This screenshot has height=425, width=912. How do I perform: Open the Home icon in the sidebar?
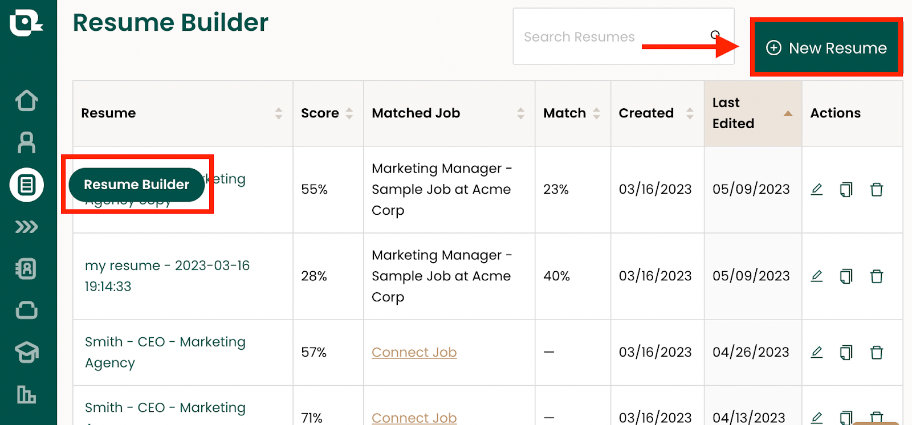[x=27, y=100]
